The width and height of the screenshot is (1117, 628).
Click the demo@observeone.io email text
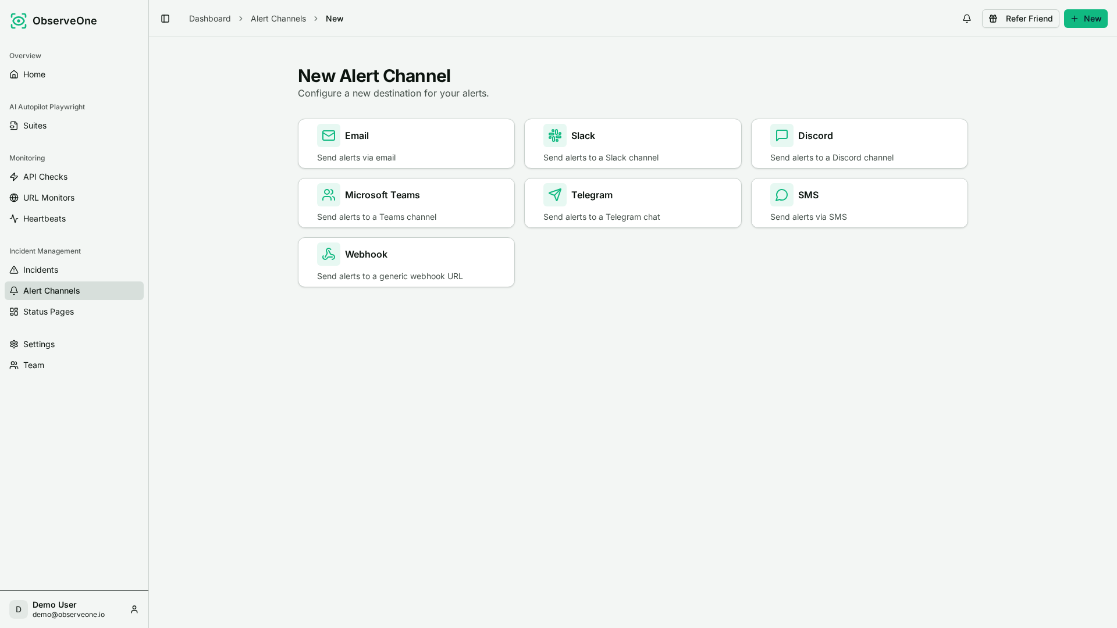[69, 615]
